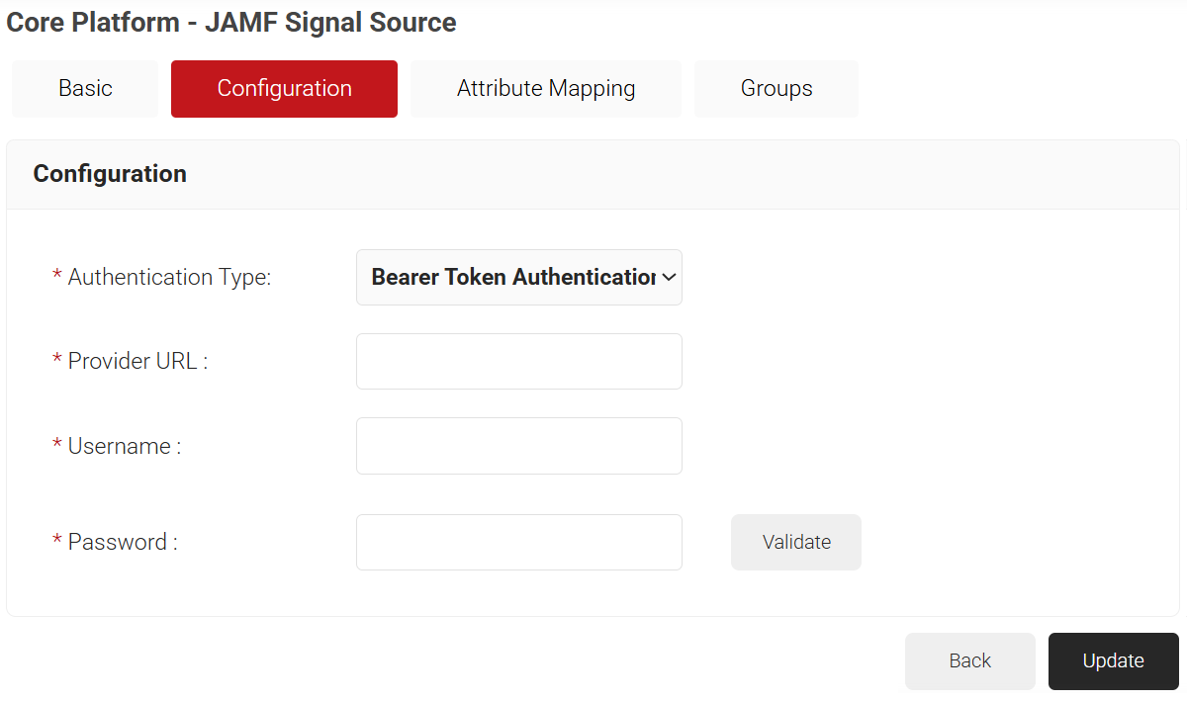The image size is (1187, 701).
Task: Click the Back button
Action: (969, 661)
